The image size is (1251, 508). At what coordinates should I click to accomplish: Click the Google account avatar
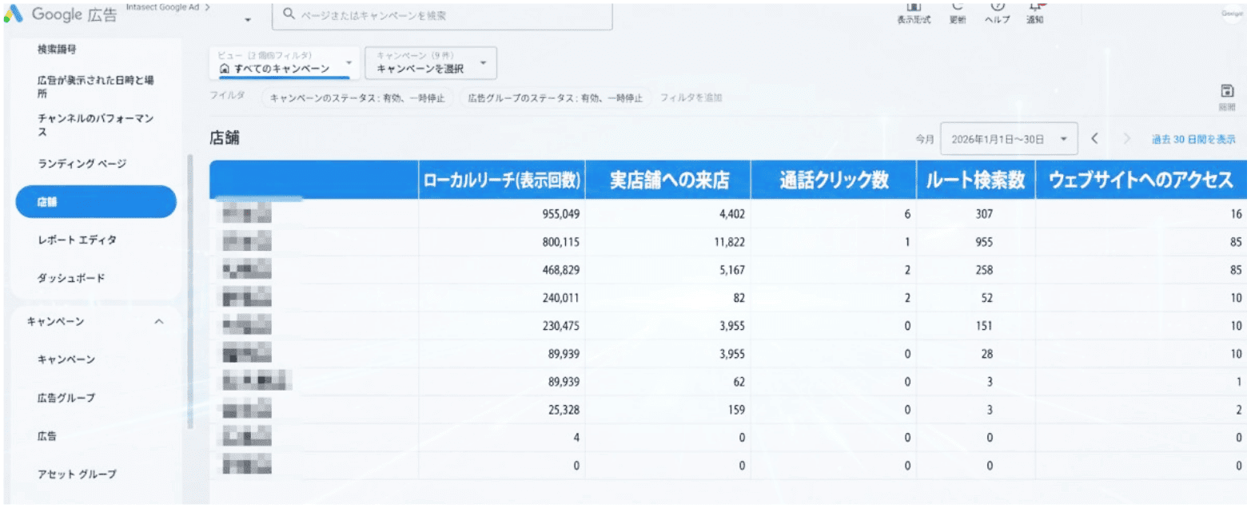[1229, 12]
